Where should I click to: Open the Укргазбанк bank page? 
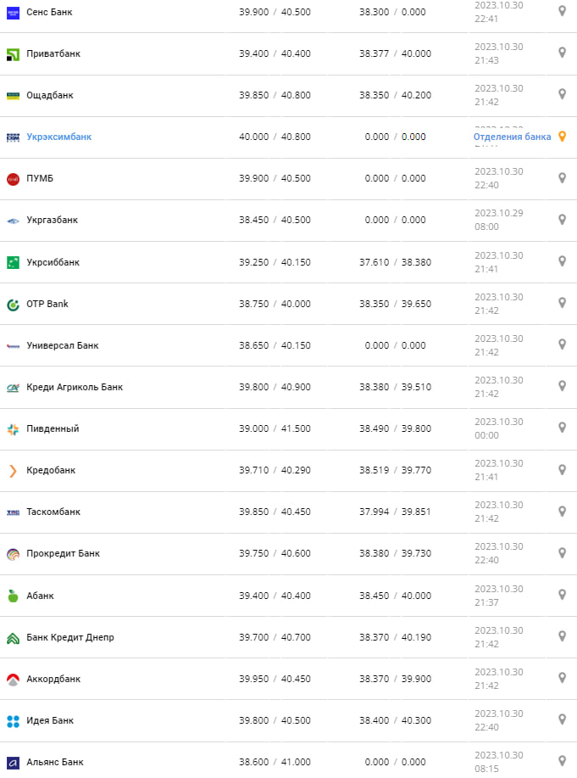[x=53, y=220]
